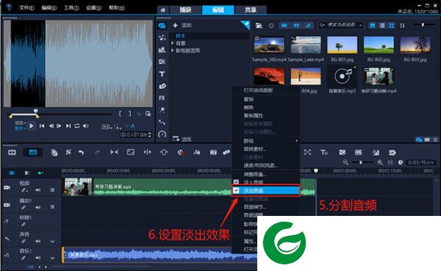Open the preview size dropdown
Image resolution: width=441 pixels, height=271 pixels.
coord(106,126)
